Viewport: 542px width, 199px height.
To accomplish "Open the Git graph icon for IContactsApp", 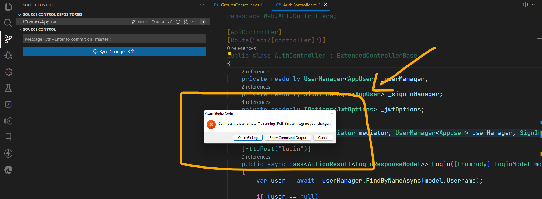I will 186,22.
